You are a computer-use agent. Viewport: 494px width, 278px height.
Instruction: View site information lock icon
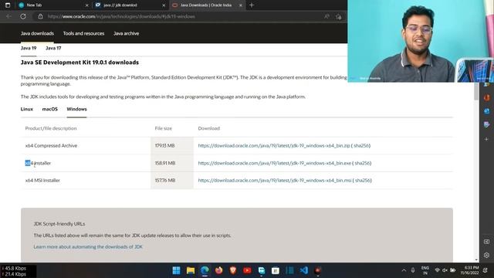[x=40, y=16]
